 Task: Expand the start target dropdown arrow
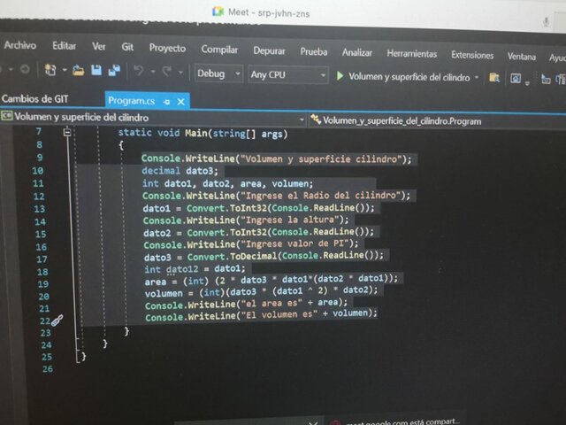477,77
